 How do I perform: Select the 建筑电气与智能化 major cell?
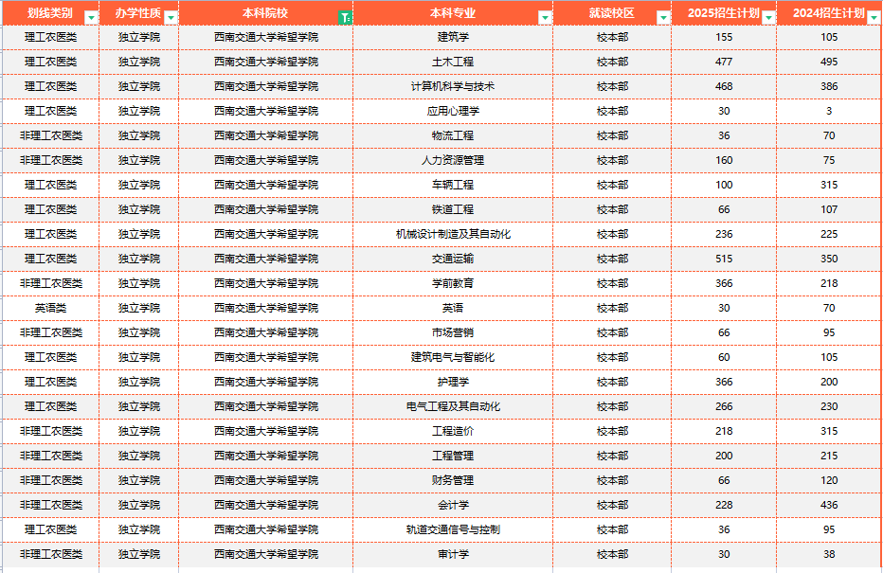point(453,357)
